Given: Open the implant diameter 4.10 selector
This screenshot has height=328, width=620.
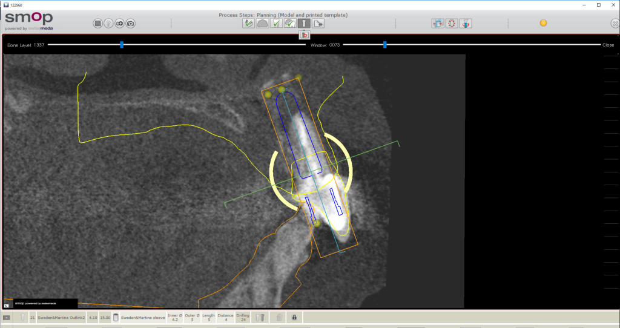Looking at the screenshot, I should point(93,317).
